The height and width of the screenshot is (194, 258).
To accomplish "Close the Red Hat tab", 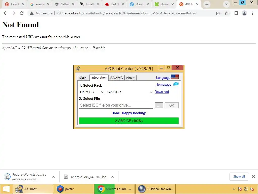I will click(x=123, y=4).
